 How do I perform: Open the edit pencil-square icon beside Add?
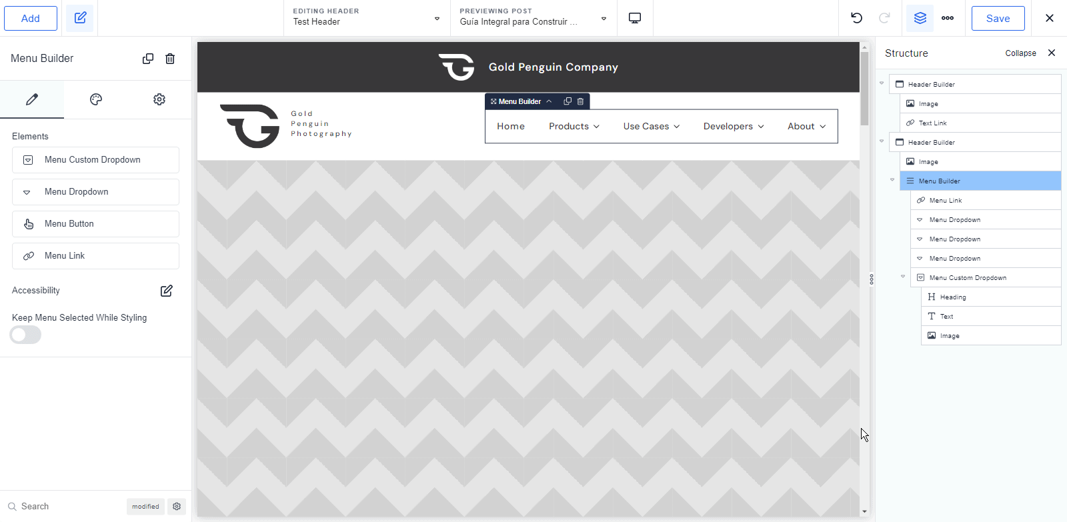pos(80,18)
